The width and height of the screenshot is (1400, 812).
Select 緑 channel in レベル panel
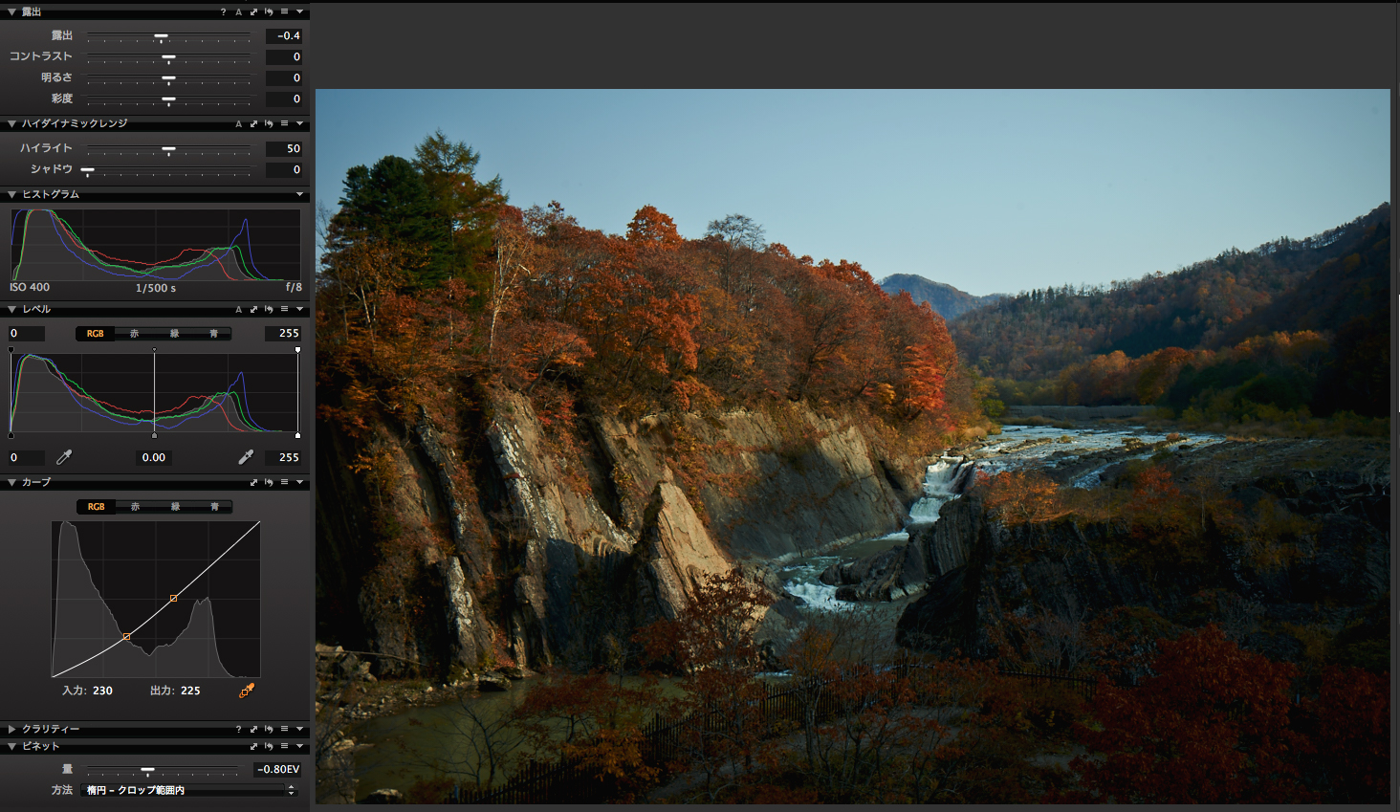[x=174, y=334]
